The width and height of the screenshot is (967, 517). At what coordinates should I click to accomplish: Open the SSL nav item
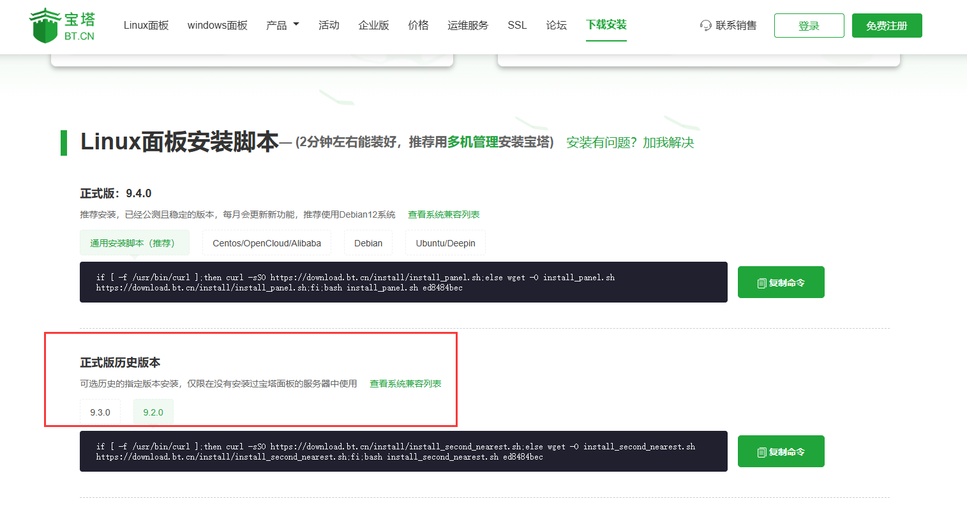tap(517, 26)
